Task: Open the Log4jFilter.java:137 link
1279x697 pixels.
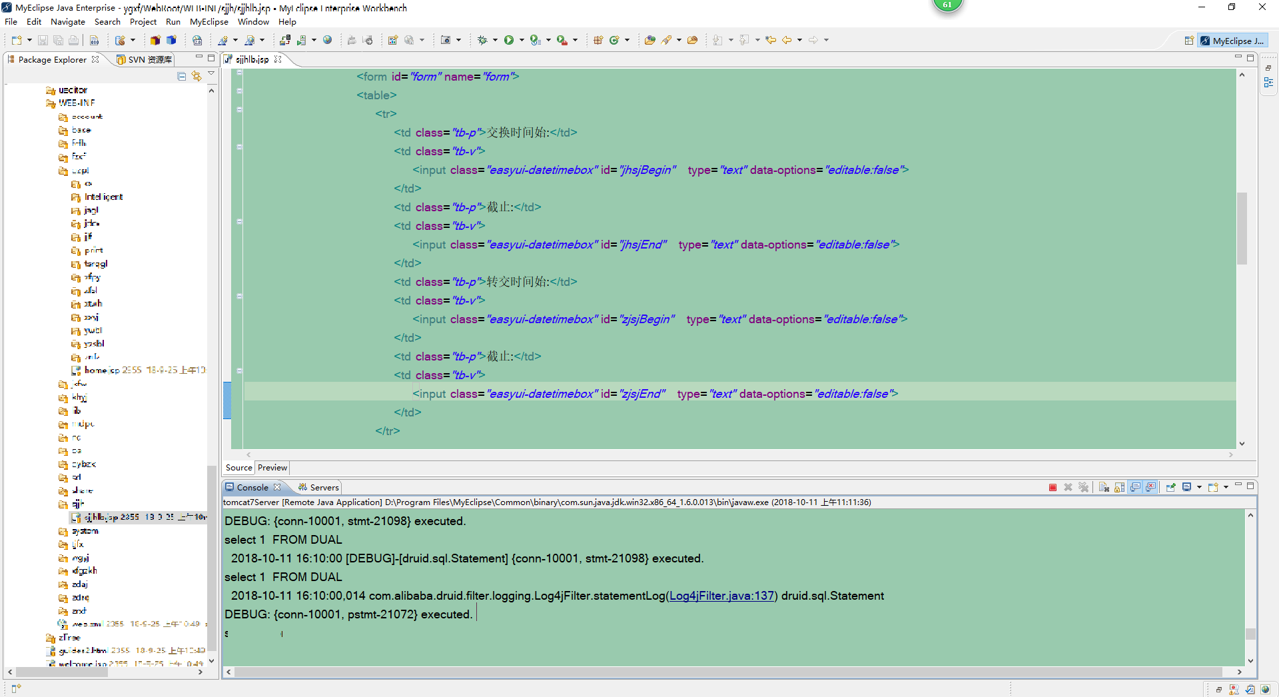Action: (x=721, y=596)
